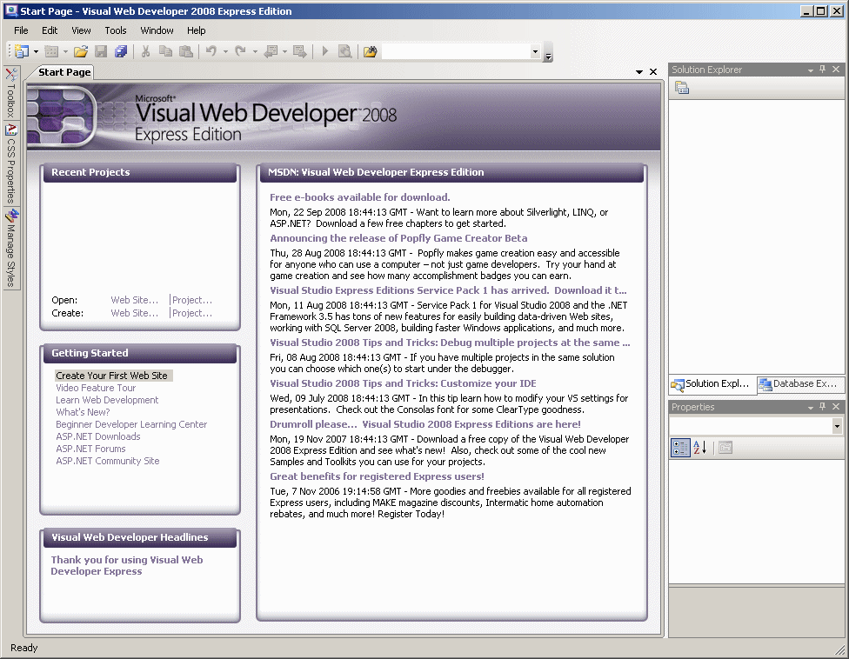Open ASP.NET Forums link
The width and height of the screenshot is (849, 659).
90,449
